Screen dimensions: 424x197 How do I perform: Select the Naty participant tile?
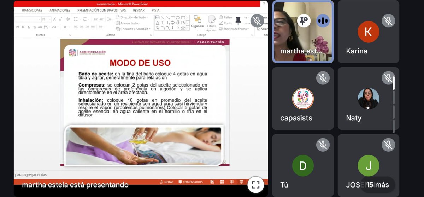click(369, 99)
